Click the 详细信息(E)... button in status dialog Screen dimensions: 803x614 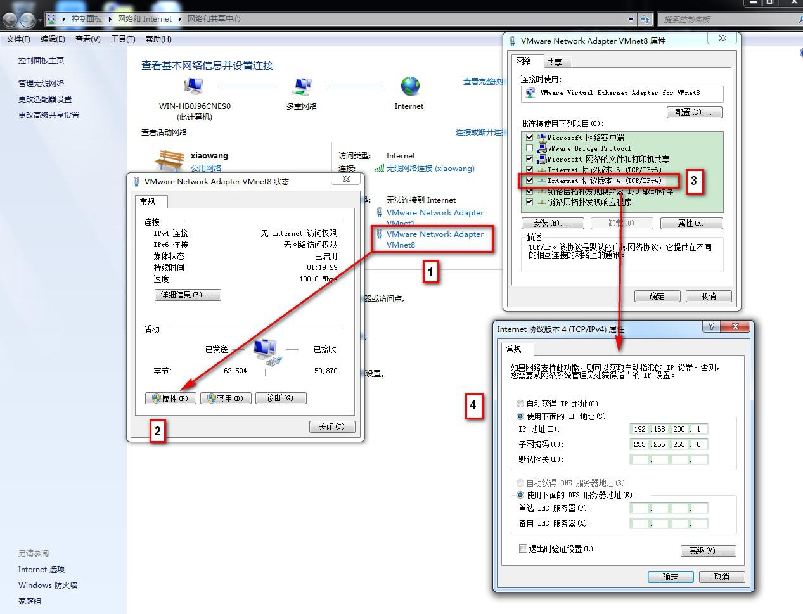click(x=188, y=295)
